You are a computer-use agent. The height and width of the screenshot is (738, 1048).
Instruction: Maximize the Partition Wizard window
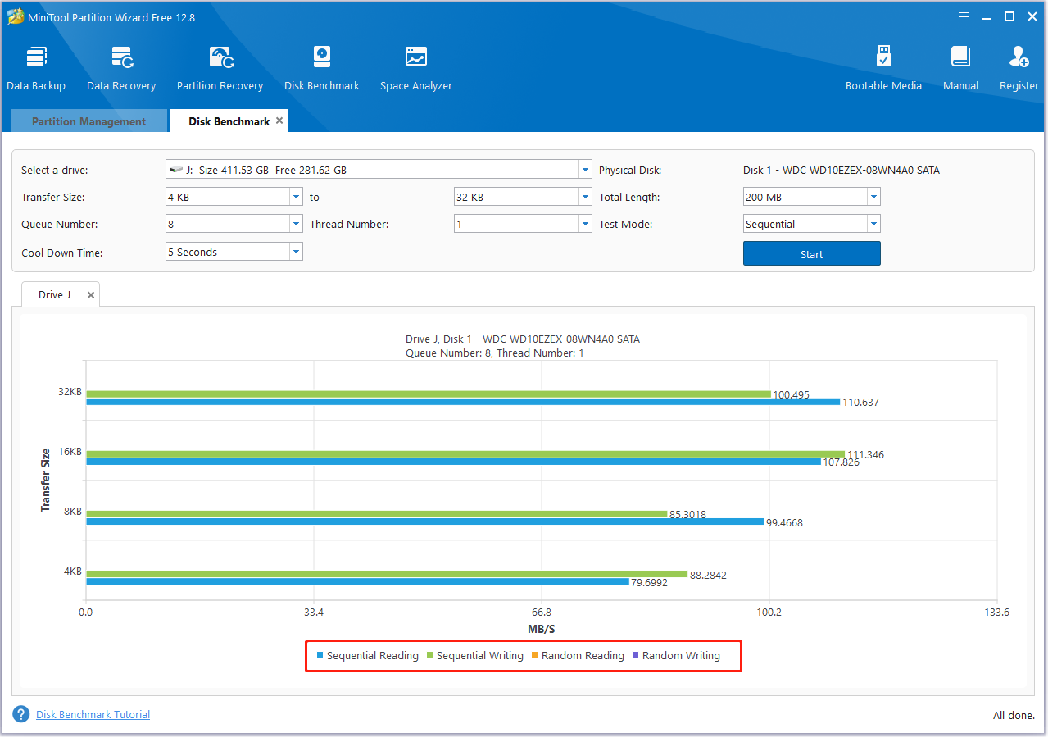[1009, 16]
